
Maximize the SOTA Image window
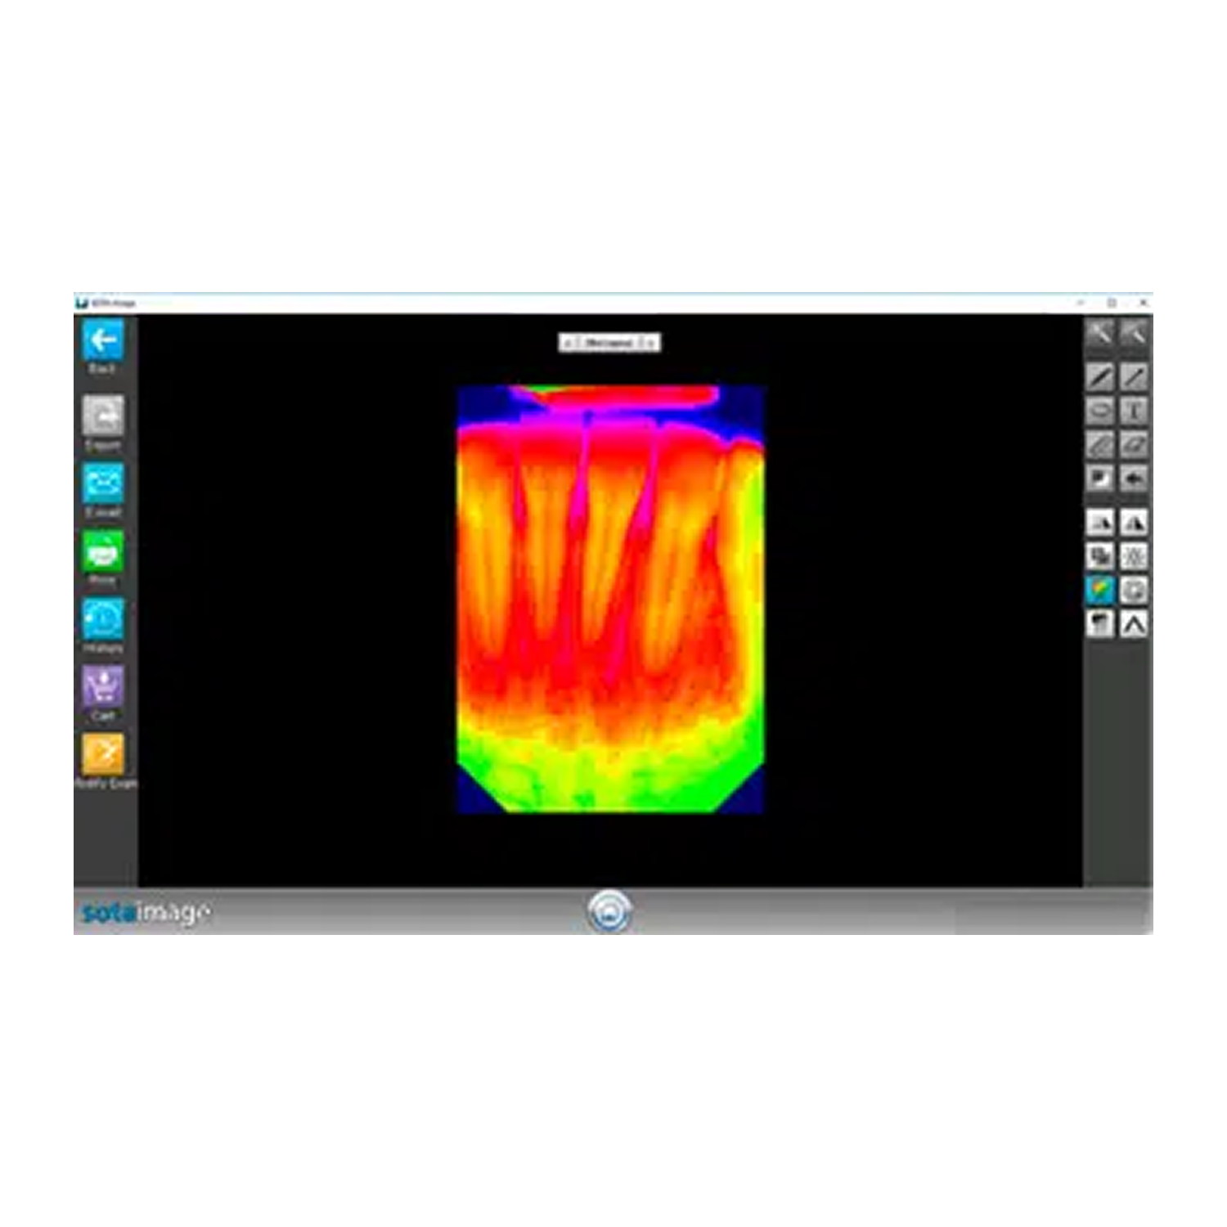tap(1112, 303)
